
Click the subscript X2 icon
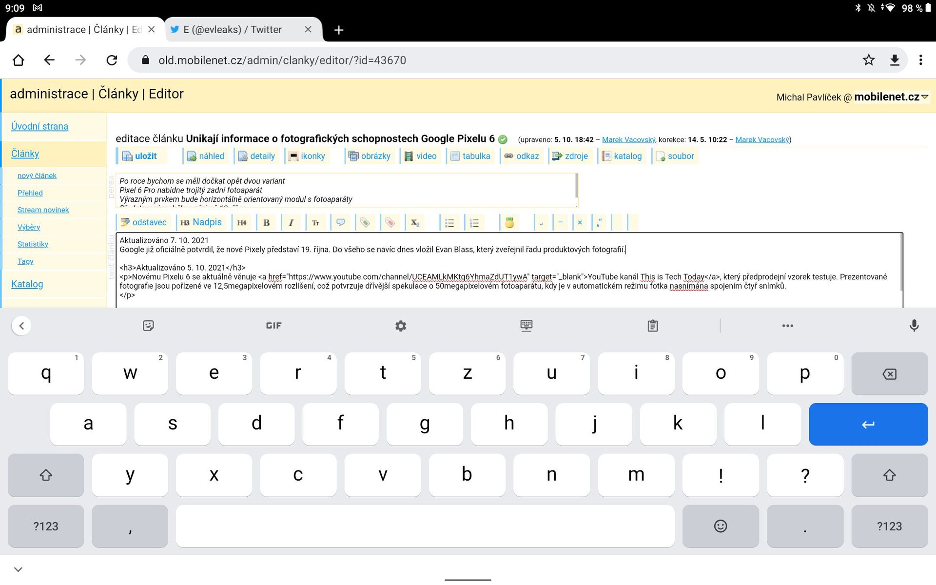415,223
